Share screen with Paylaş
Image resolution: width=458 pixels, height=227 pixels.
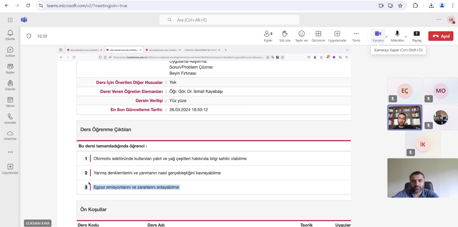coord(417,36)
